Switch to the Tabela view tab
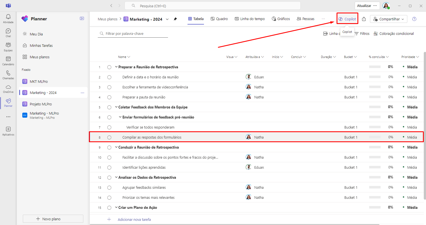 point(196,19)
